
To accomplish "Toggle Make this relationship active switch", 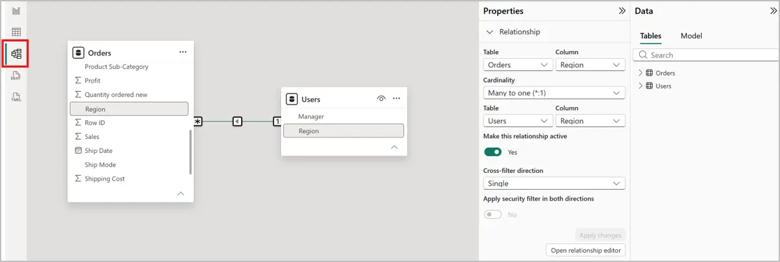I will pyautogui.click(x=493, y=152).
